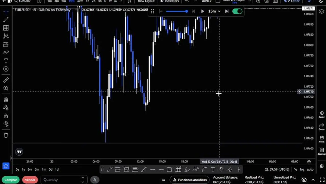
Task: Select the highlighter tool in bottom drawing bar
Action: click(187, 169)
